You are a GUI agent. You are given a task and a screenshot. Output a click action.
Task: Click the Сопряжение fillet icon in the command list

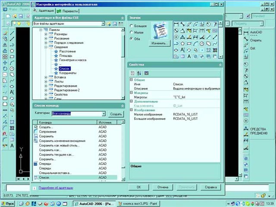pyautogui.click(x=36, y=132)
